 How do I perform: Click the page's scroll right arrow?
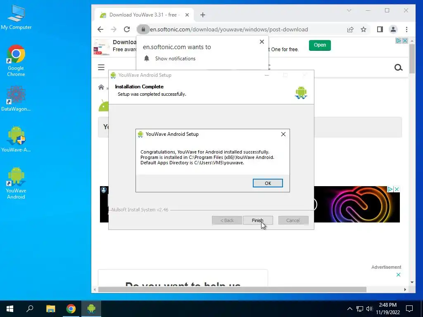405,289
